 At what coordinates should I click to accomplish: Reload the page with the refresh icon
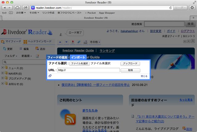171,8
